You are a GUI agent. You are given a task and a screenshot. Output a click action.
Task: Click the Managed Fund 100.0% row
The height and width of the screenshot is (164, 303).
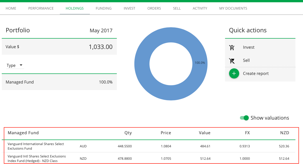point(59,82)
